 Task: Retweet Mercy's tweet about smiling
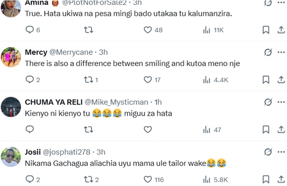(x=88, y=80)
